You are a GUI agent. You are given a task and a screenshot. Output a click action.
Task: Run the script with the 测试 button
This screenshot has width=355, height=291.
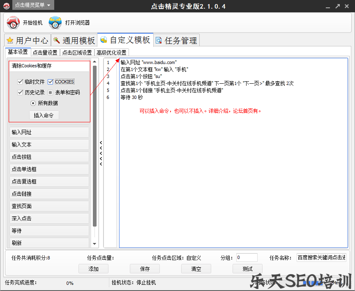[x=247, y=268]
